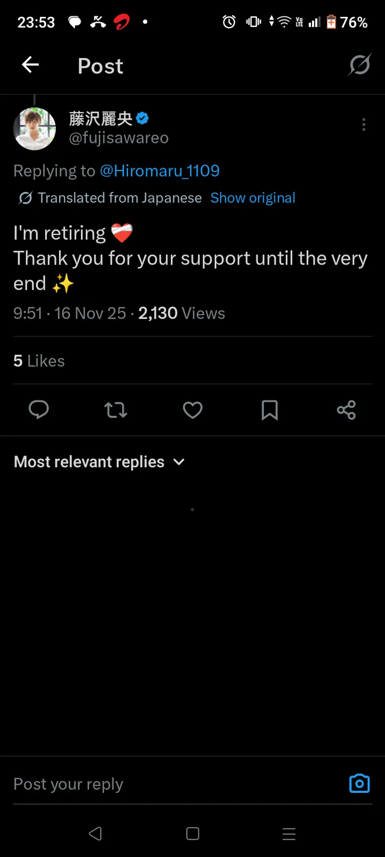385x857 pixels.
Task: Tap Show original translation link
Action: [x=253, y=198]
